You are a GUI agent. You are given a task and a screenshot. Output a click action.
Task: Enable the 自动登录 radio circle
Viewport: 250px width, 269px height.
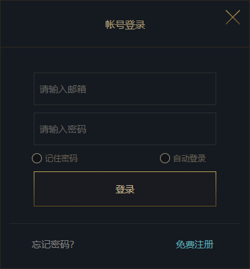pyautogui.click(x=165, y=158)
